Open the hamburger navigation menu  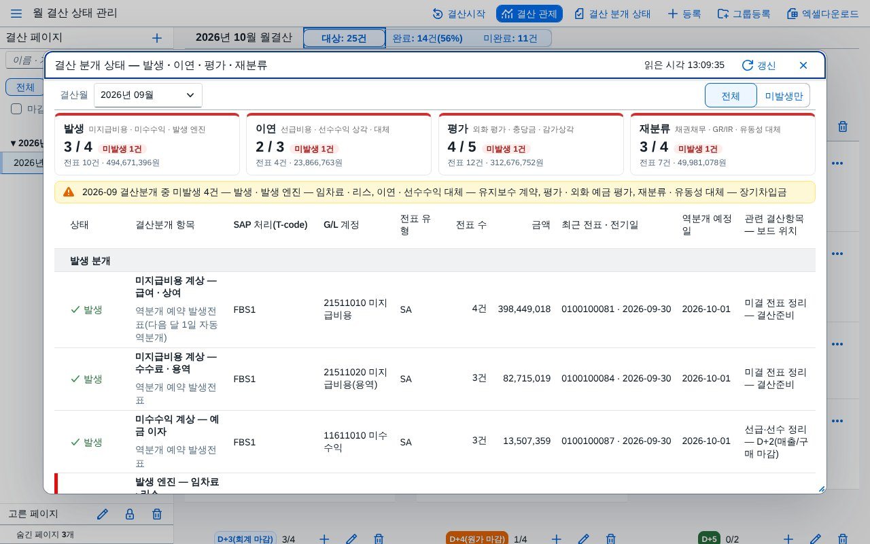[x=16, y=14]
